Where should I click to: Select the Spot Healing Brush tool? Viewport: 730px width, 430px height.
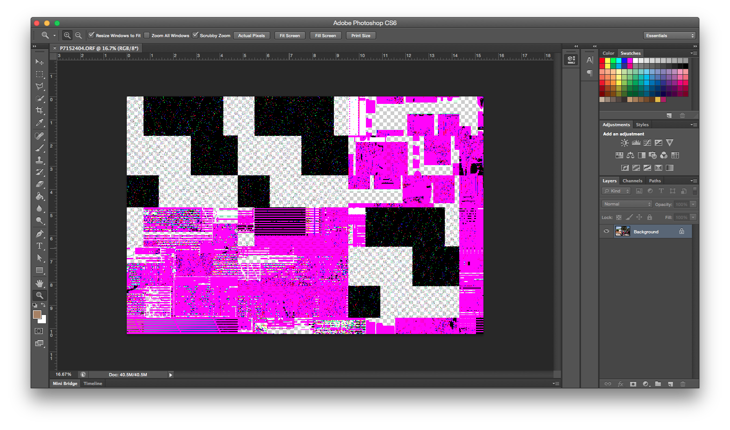pyautogui.click(x=39, y=136)
